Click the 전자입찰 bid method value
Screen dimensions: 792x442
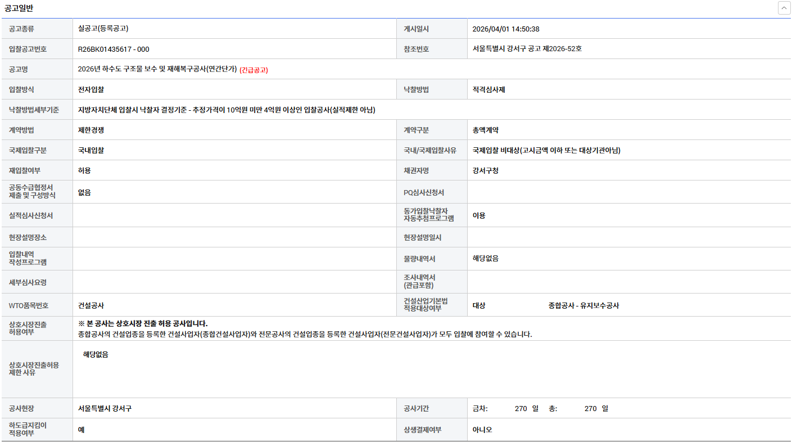[91, 89]
